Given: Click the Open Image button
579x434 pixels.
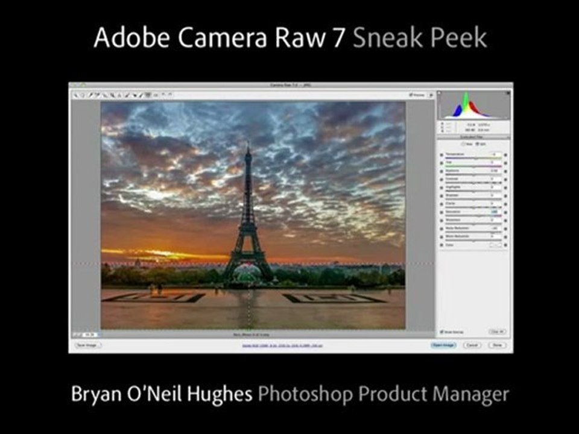Looking at the screenshot, I should pos(443,345).
